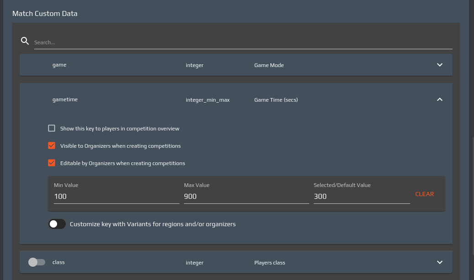
Task: Enable the class key toggle switch
Action: (x=37, y=262)
